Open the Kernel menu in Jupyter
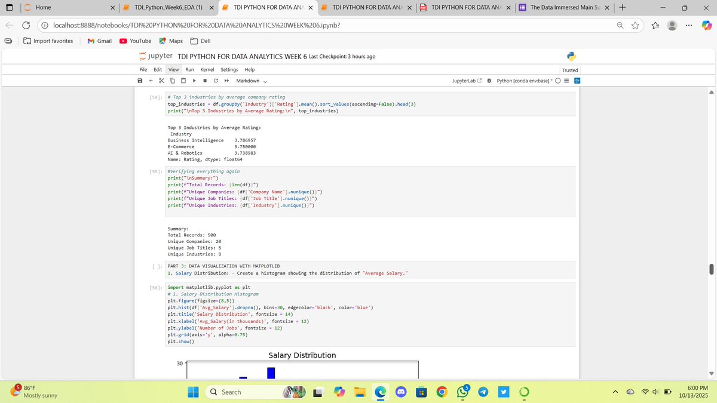Screen dimensions: 717x403 pos(207,70)
